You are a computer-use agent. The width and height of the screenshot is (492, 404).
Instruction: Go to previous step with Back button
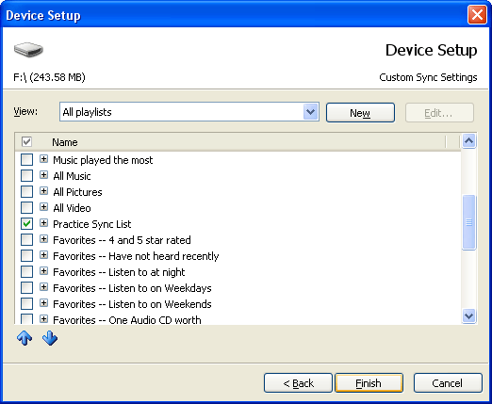pos(298,383)
